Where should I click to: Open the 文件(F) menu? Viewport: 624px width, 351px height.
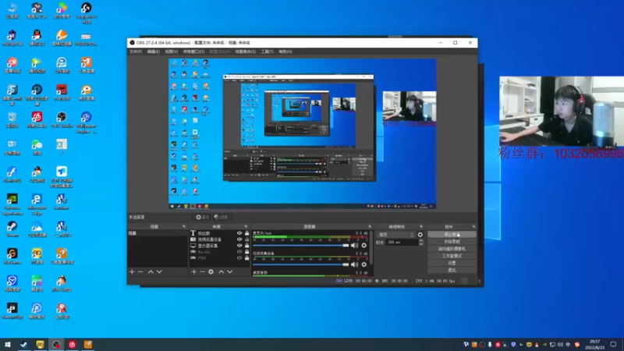[x=136, y=51]
